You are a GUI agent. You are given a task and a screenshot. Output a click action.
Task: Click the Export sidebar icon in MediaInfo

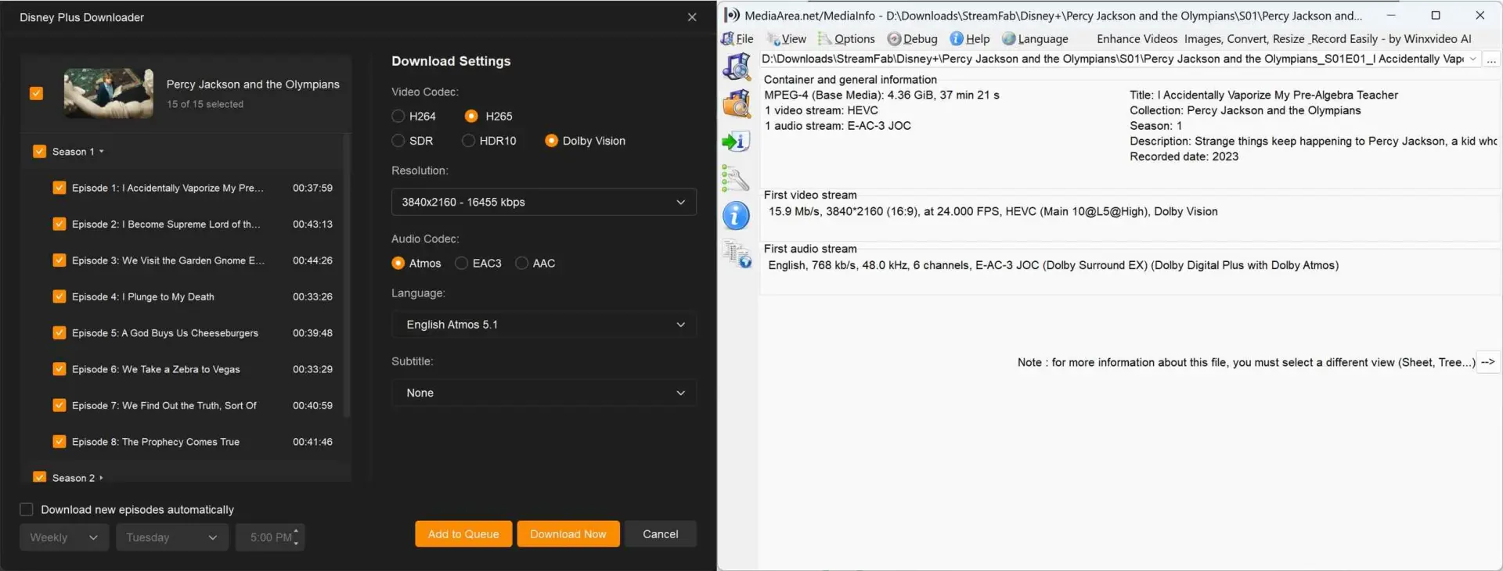point(736,141)
